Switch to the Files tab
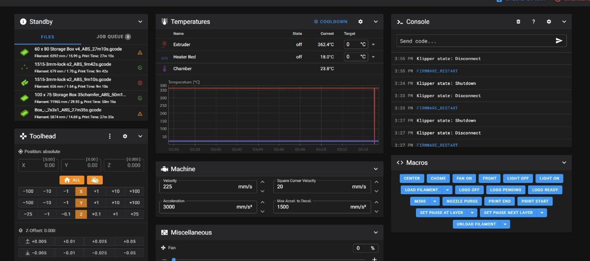This screenshot has width=590, height=261. (x=48, y=36)
